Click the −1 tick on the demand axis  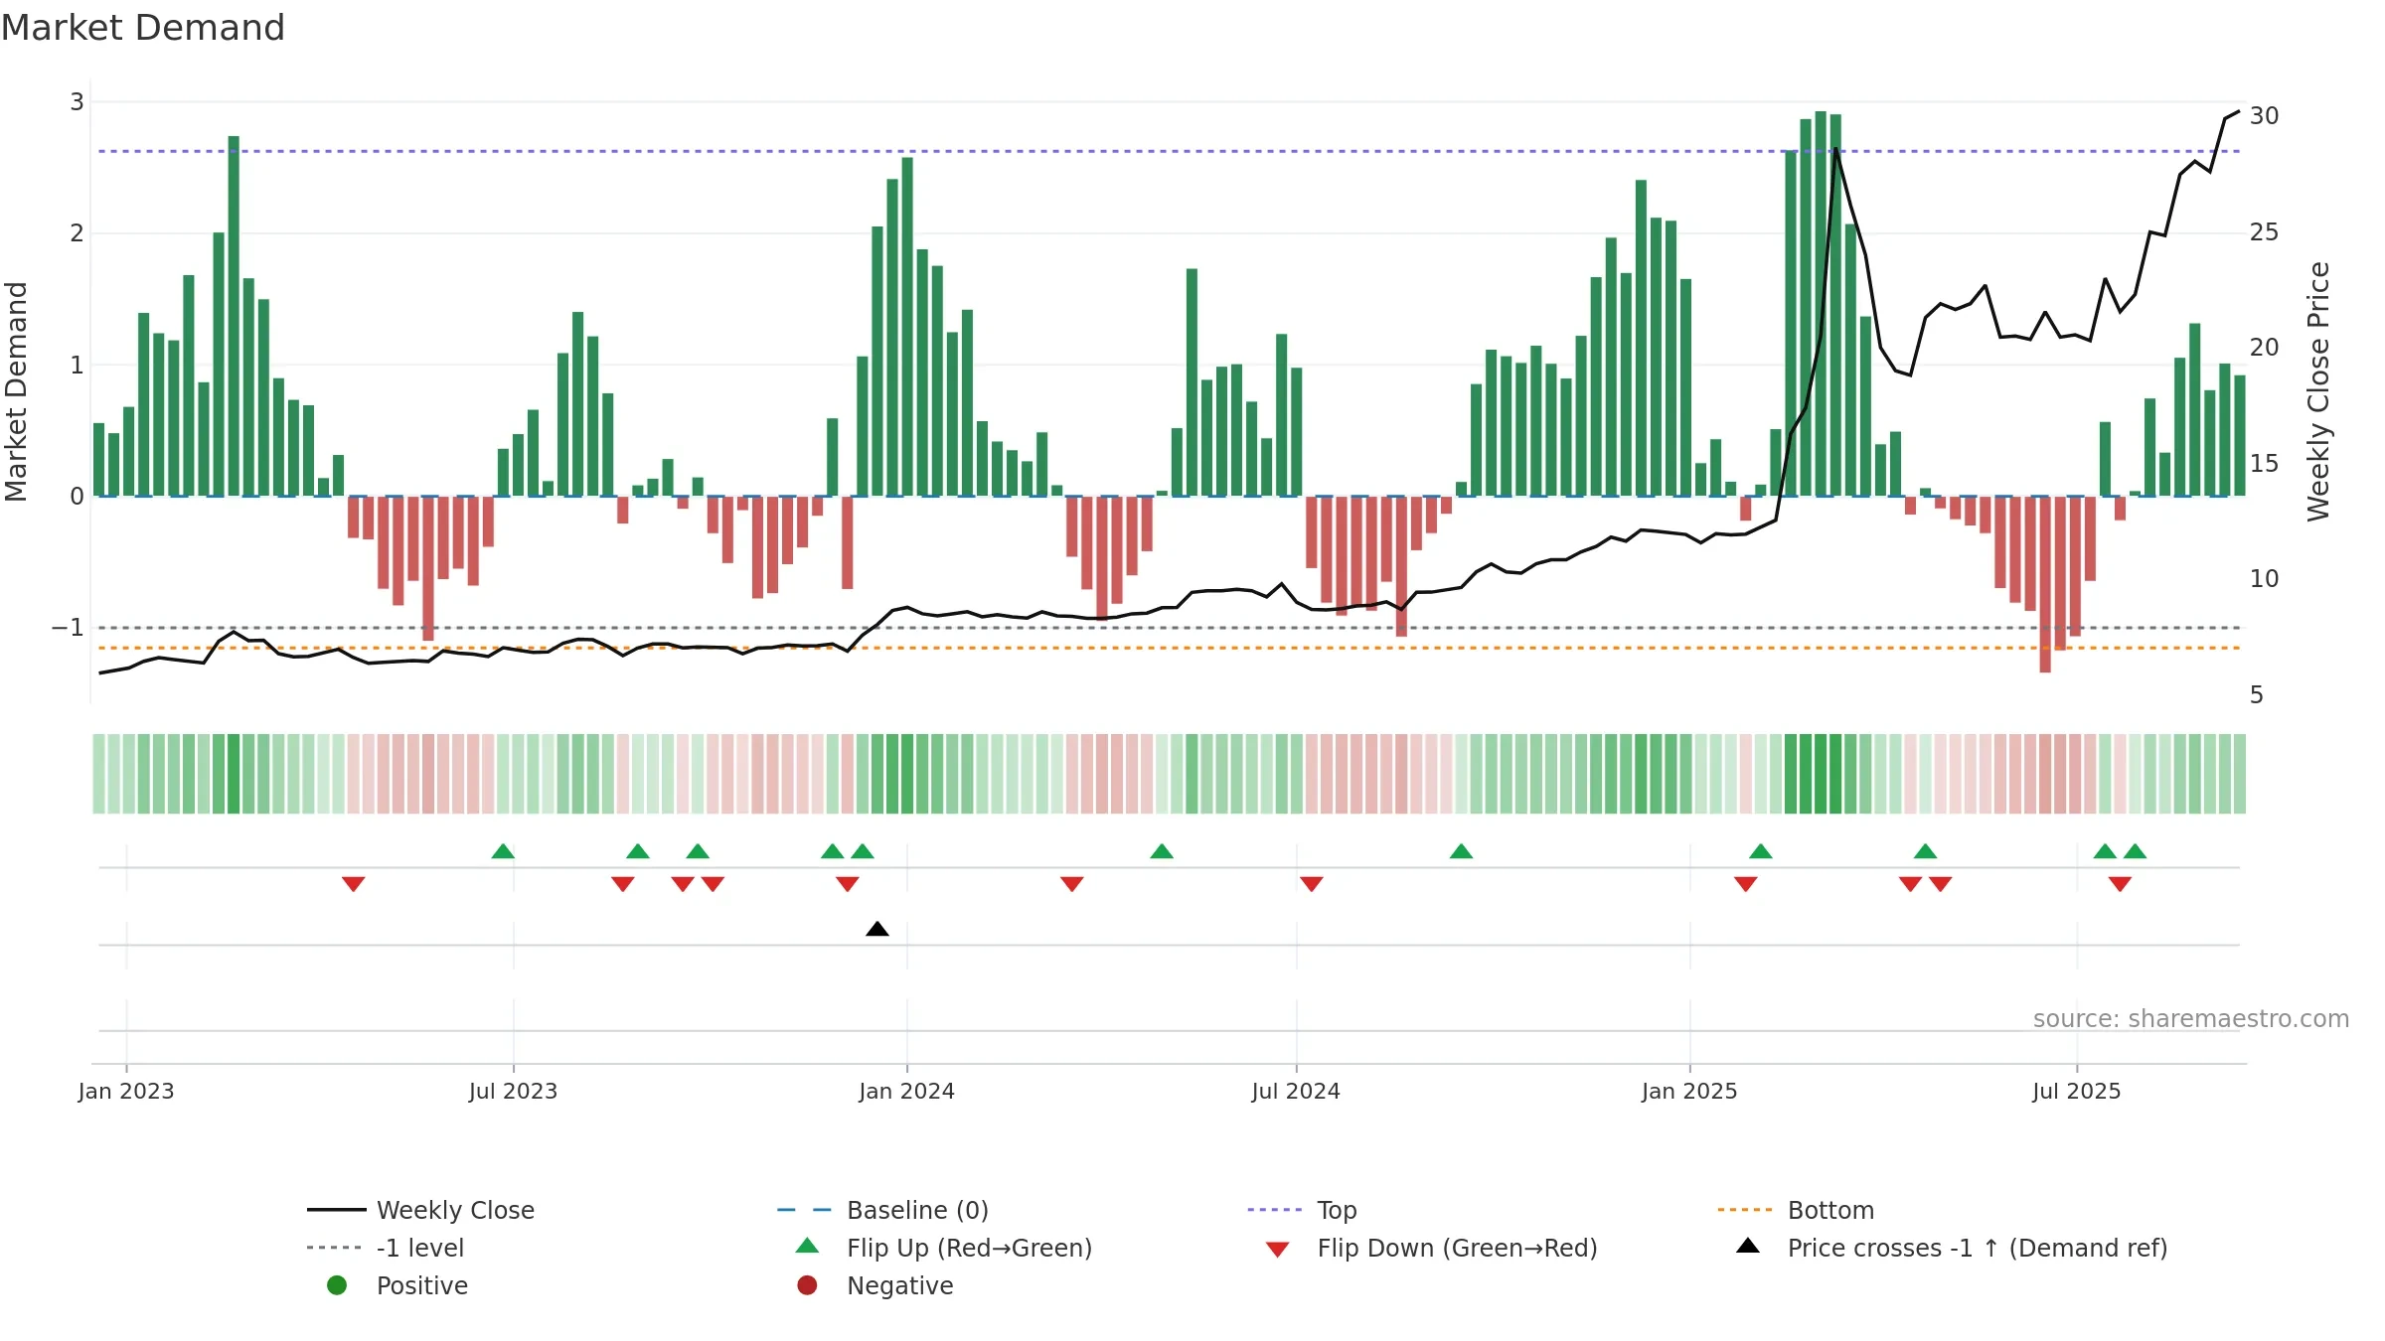[68, 628]
